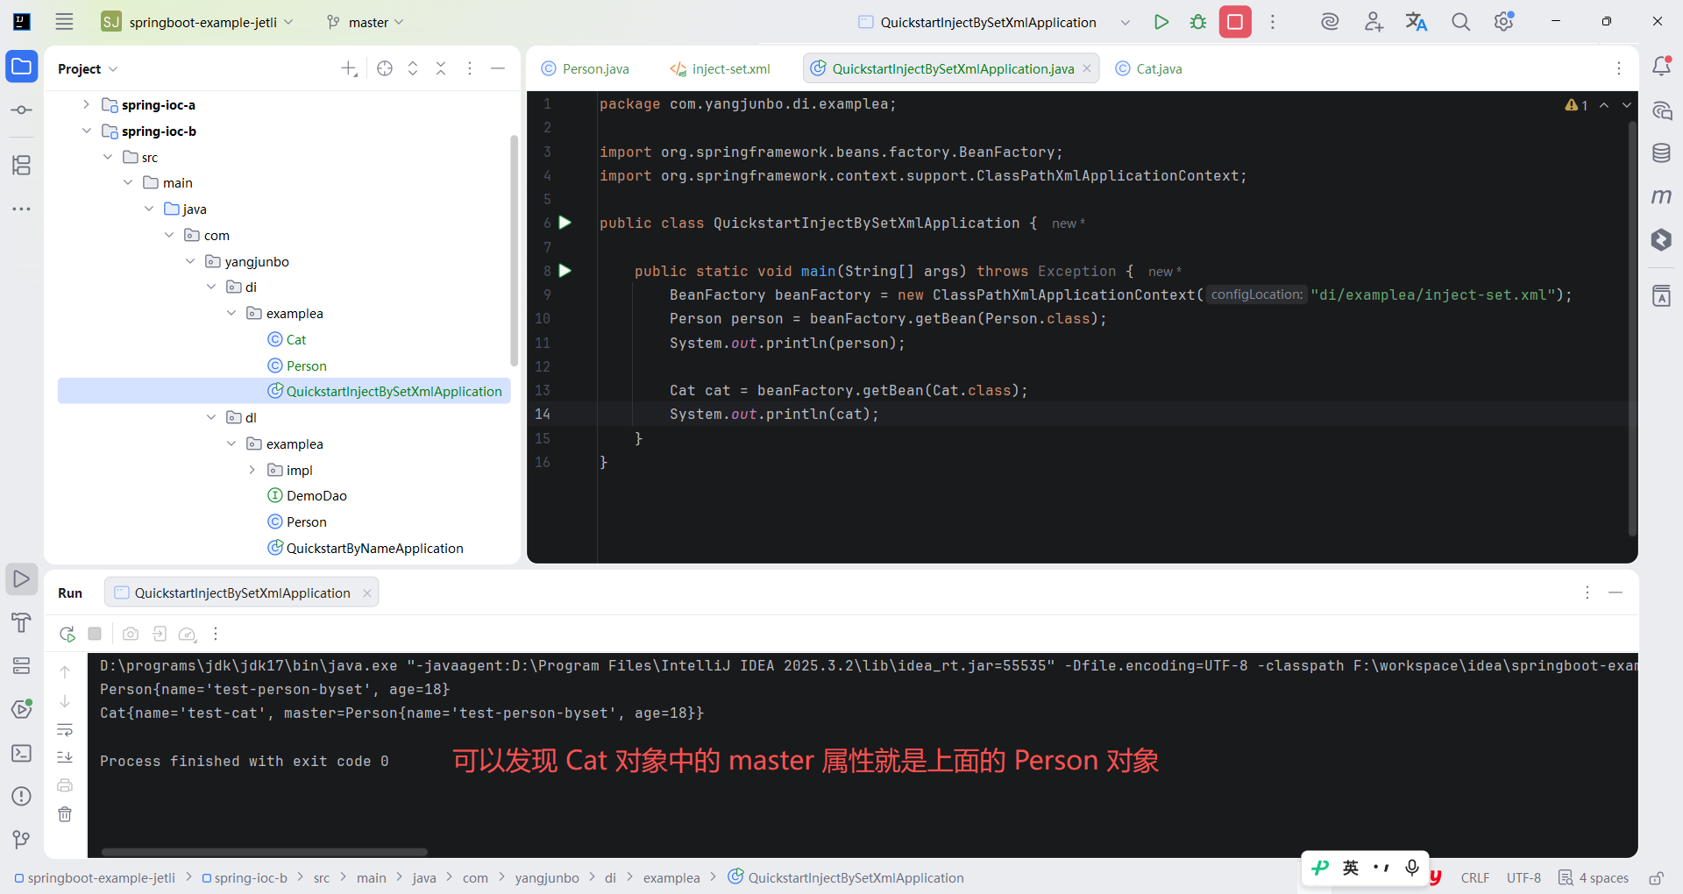The height and width of the screenshot is (894, 1683).
Task: Stop the running application with the red square
Action: point(1235,22)
